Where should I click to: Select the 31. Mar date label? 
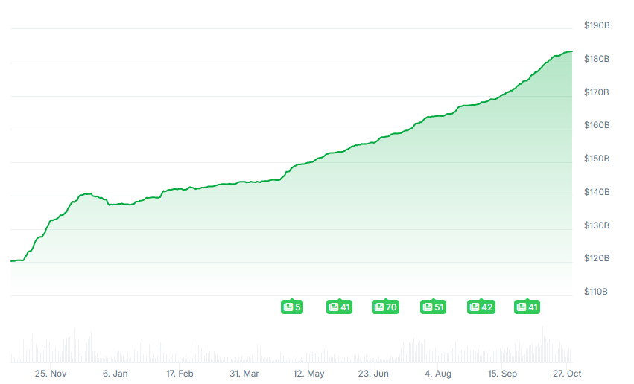pyautogui.click(x=244, y=374)
